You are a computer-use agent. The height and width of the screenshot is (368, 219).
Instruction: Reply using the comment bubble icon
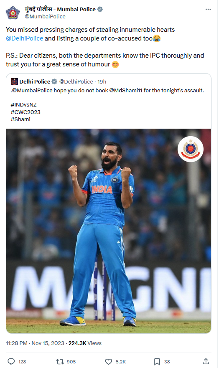(x=11, y=361)
